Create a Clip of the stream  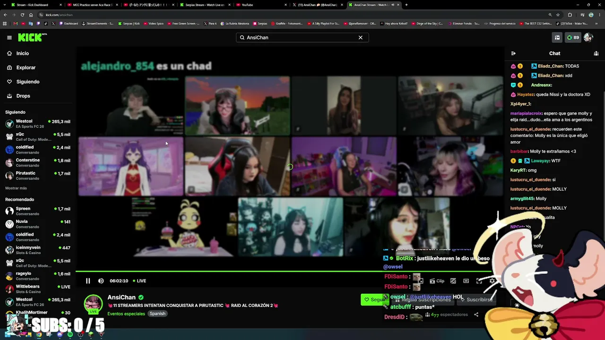pyautogui.click(x=437, y=280)
